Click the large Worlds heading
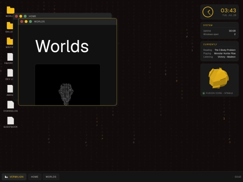243x182 pixels. (62, 46)
